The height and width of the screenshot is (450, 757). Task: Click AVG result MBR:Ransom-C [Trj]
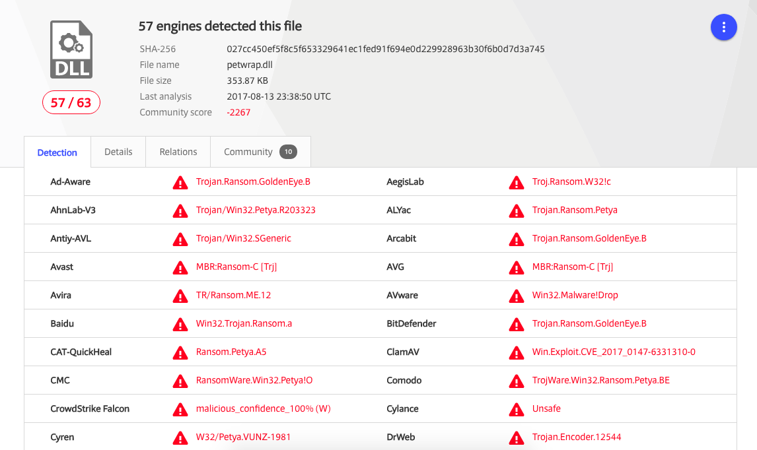coord(572,267)
